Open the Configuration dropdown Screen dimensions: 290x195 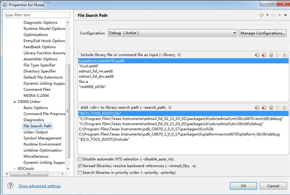click(172, 33)
